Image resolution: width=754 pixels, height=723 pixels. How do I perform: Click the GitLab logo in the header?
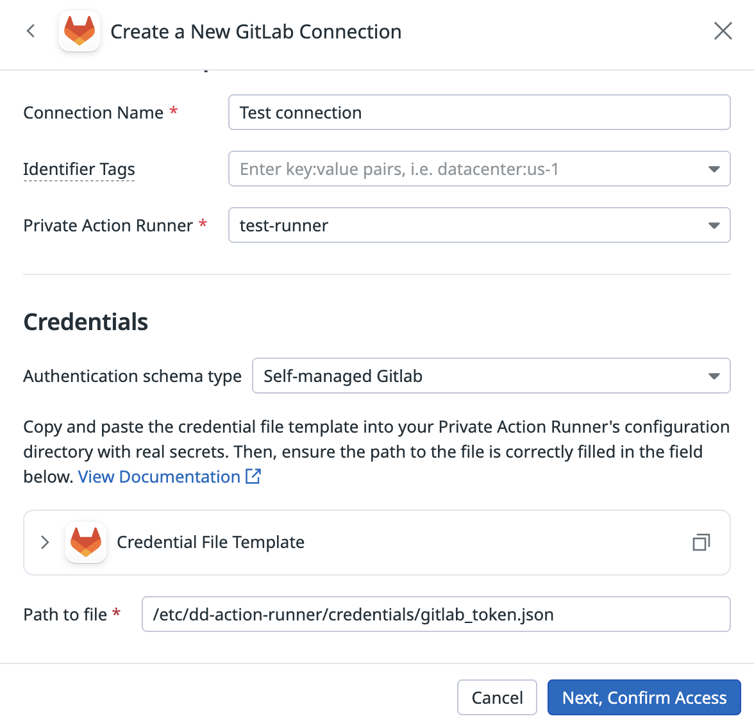pyautogui.click(x=80, y=31)
